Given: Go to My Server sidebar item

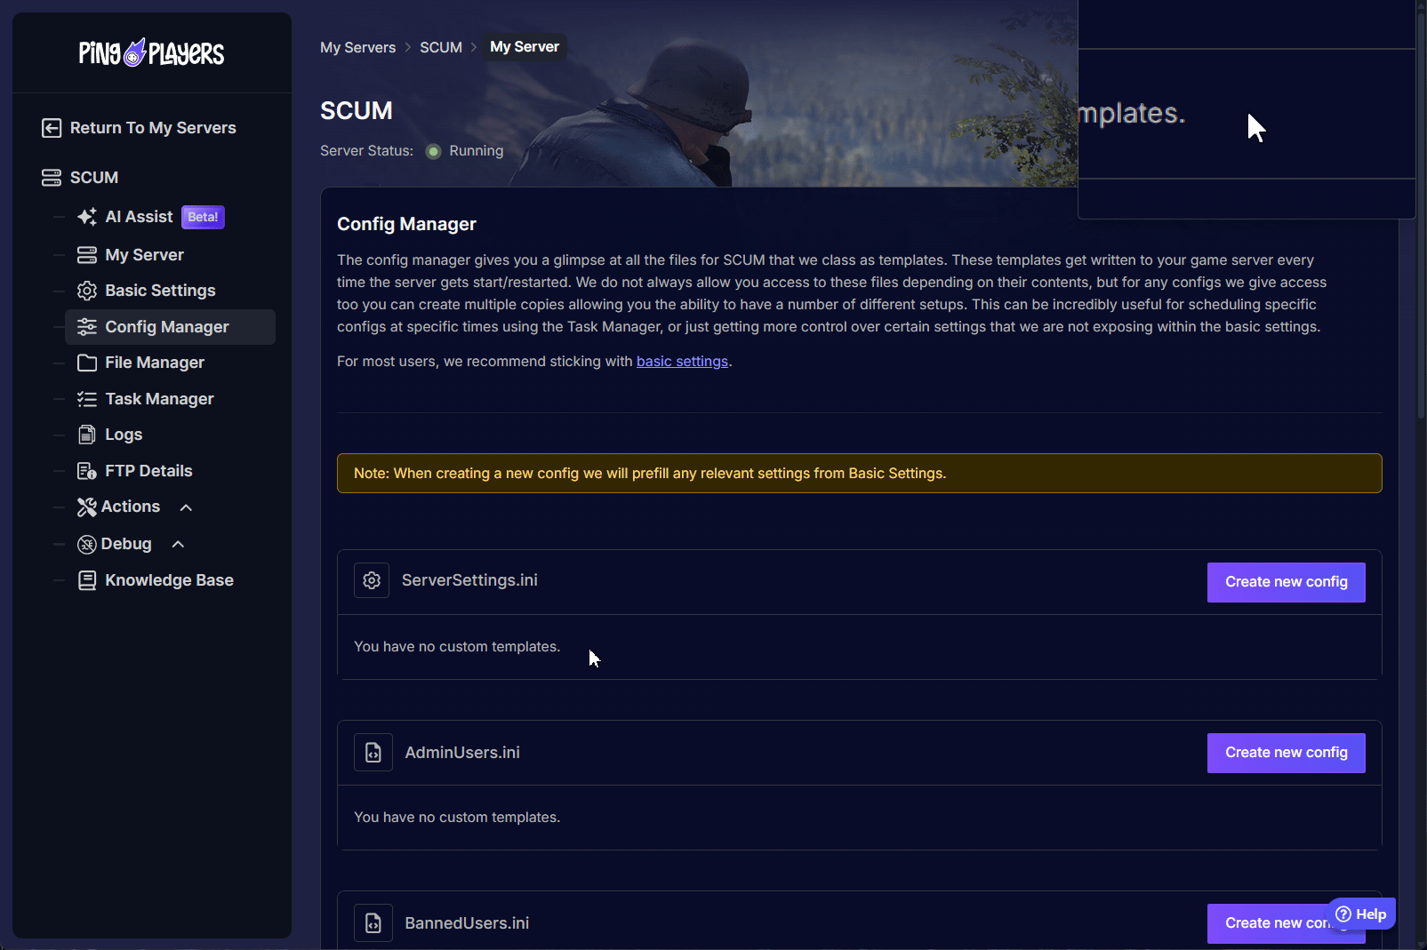Looking at the screenshot, I should (x=144, y=255).
